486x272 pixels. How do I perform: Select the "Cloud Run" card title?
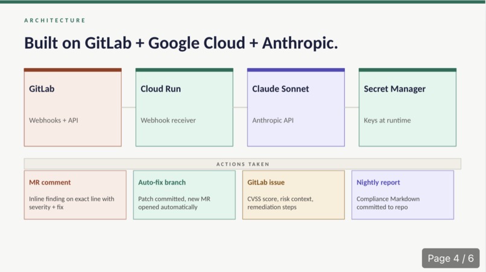click(160, 89)
